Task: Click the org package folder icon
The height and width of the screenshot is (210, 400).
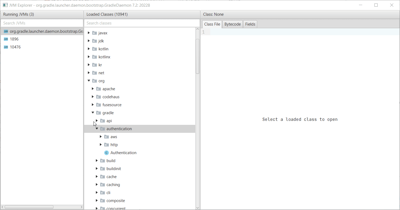Action: [94, 81]
